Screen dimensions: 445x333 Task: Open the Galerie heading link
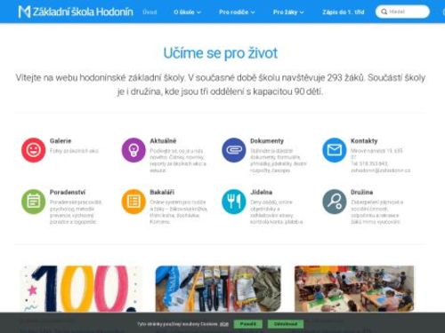[x=61, y=141]
